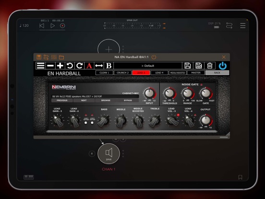Select the MIDDLE-BOOSTED tab
Viewport: 265px width, 199px height.
click(178, 73)
